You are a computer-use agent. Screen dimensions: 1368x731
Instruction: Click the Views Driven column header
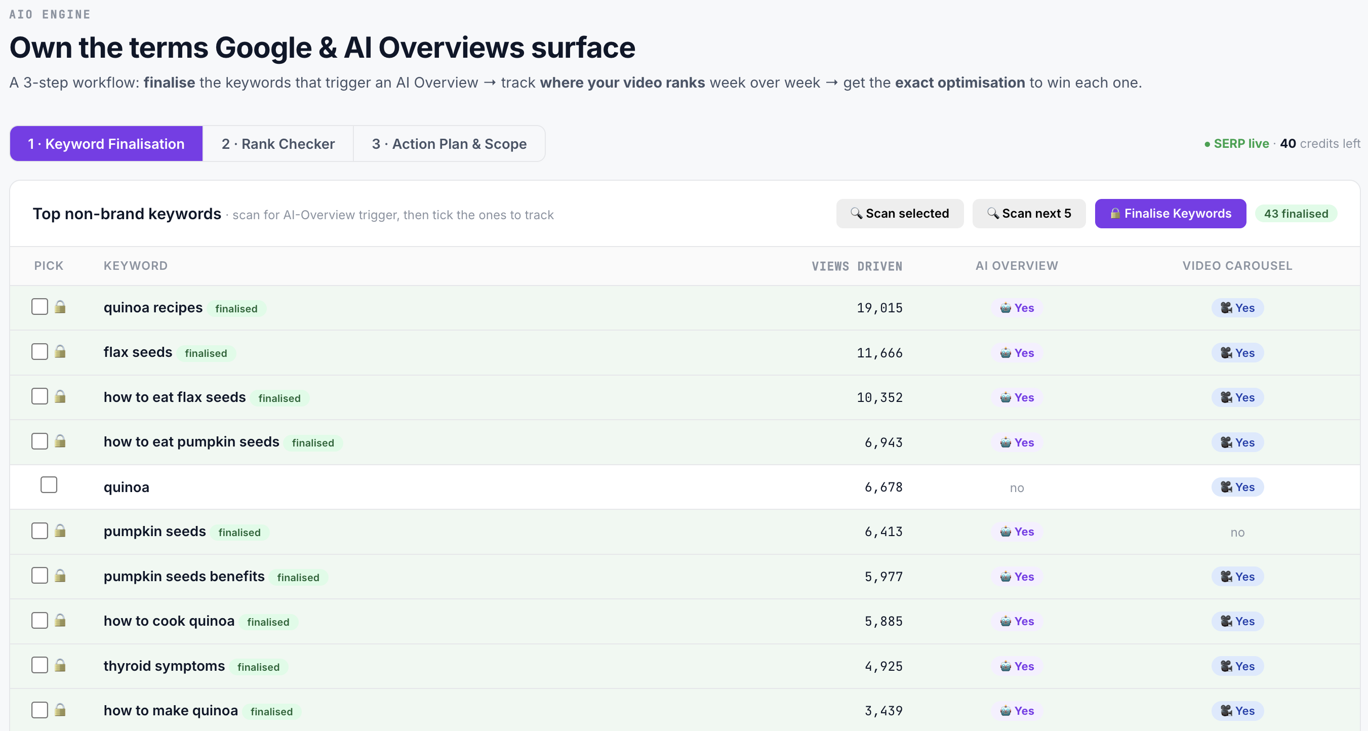[x=857, y=266]
